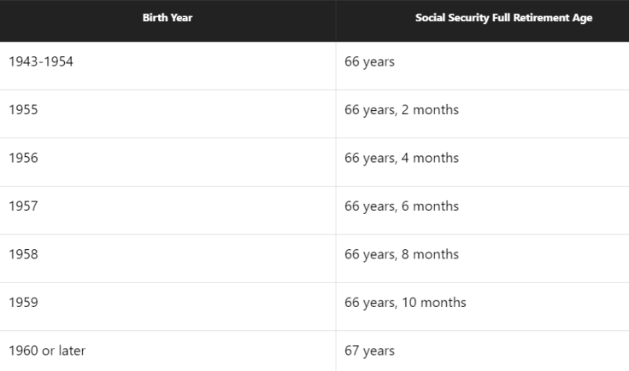This screenshot has height=371, width=629.
Task: Click the 66 years, 10 months cell
Action: click(x=482, y=306)
